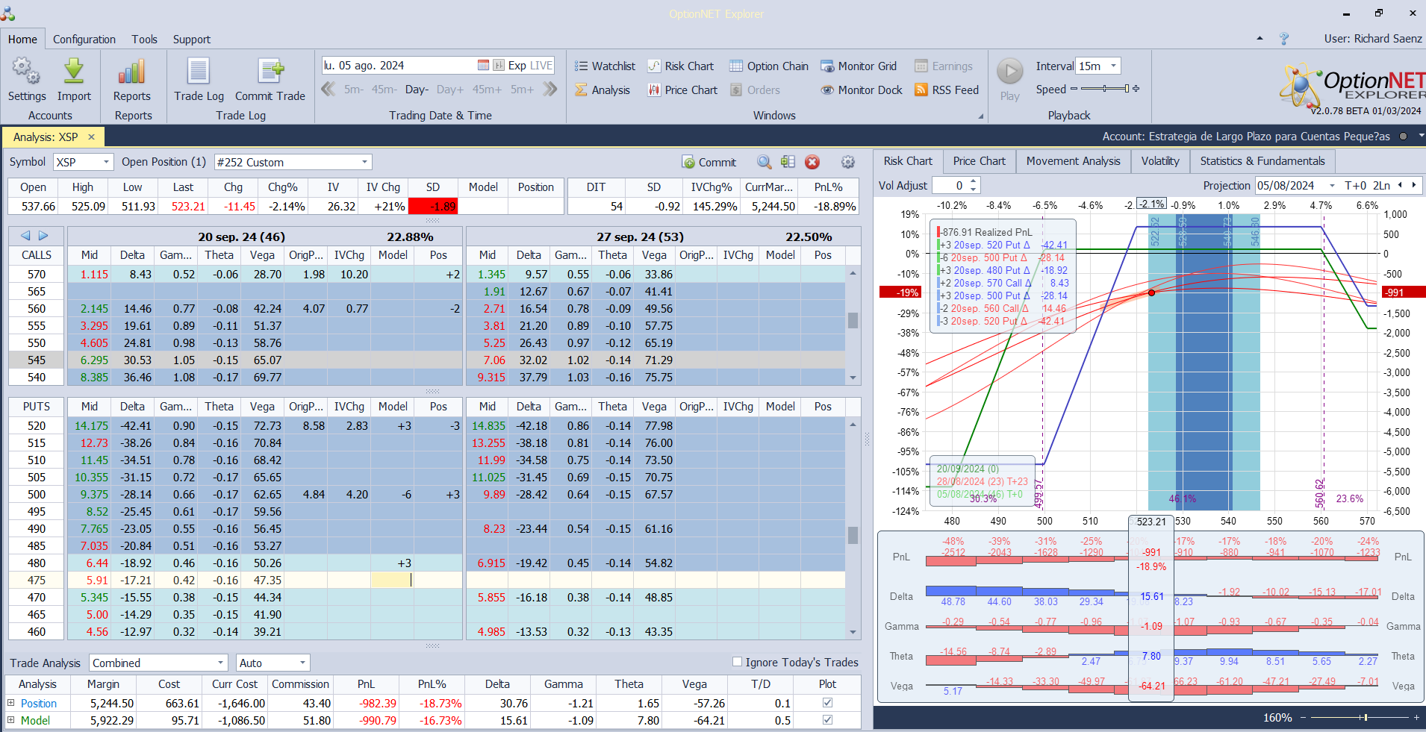Image resolution: width=1426 pixels, height=732 pixels.
Task: Increase Vol Adjust with up arrow
Action: [x=974, y=181]
